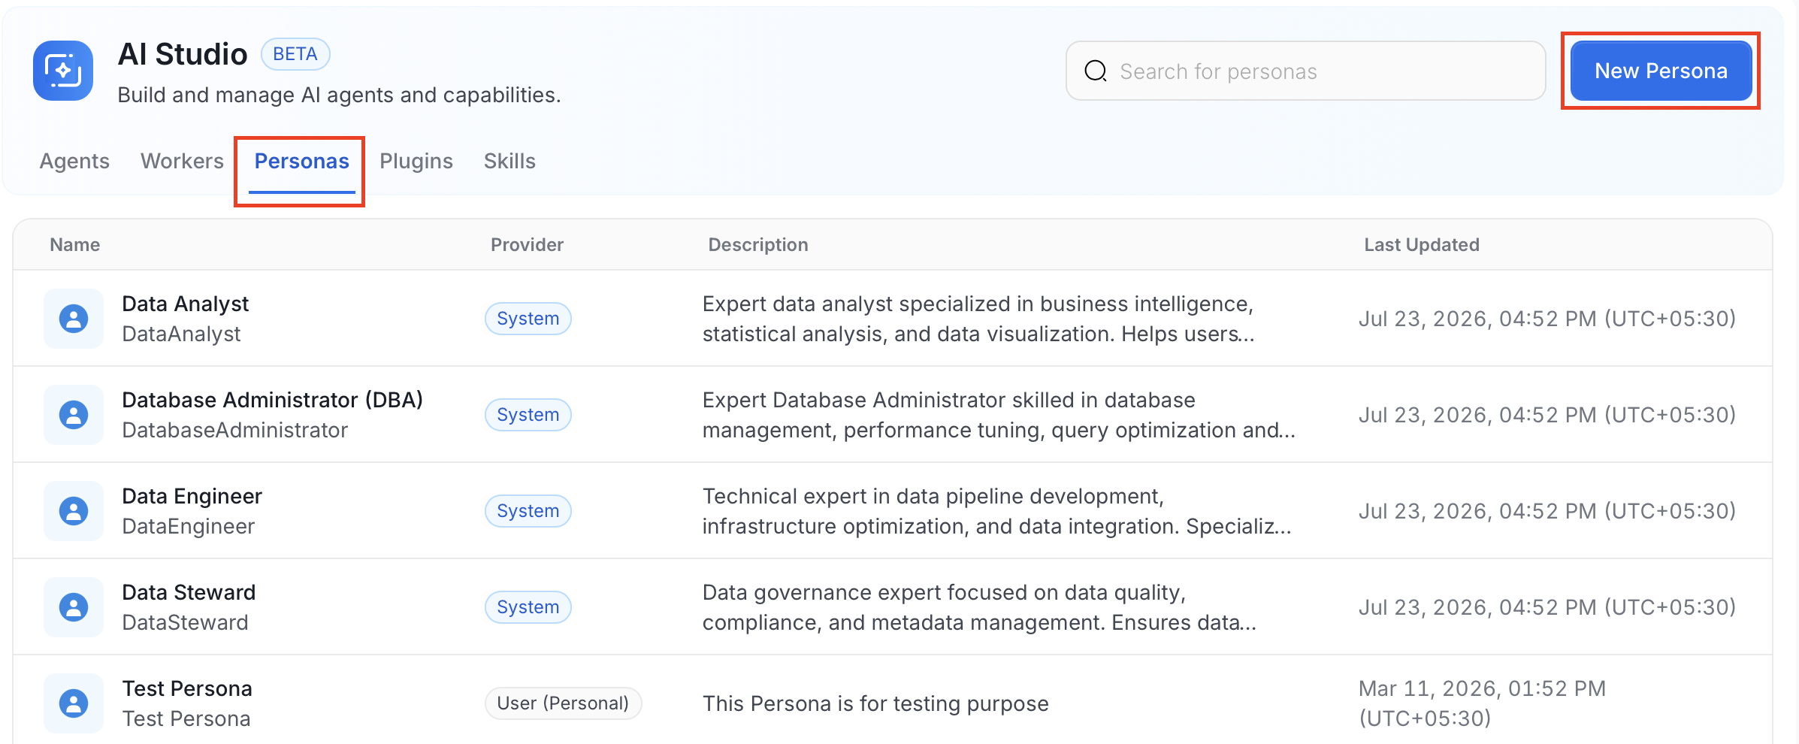The height and width of the screenshot is (744, 1799).
Task: Click the AI Studio logo icon
Action: 63,71
